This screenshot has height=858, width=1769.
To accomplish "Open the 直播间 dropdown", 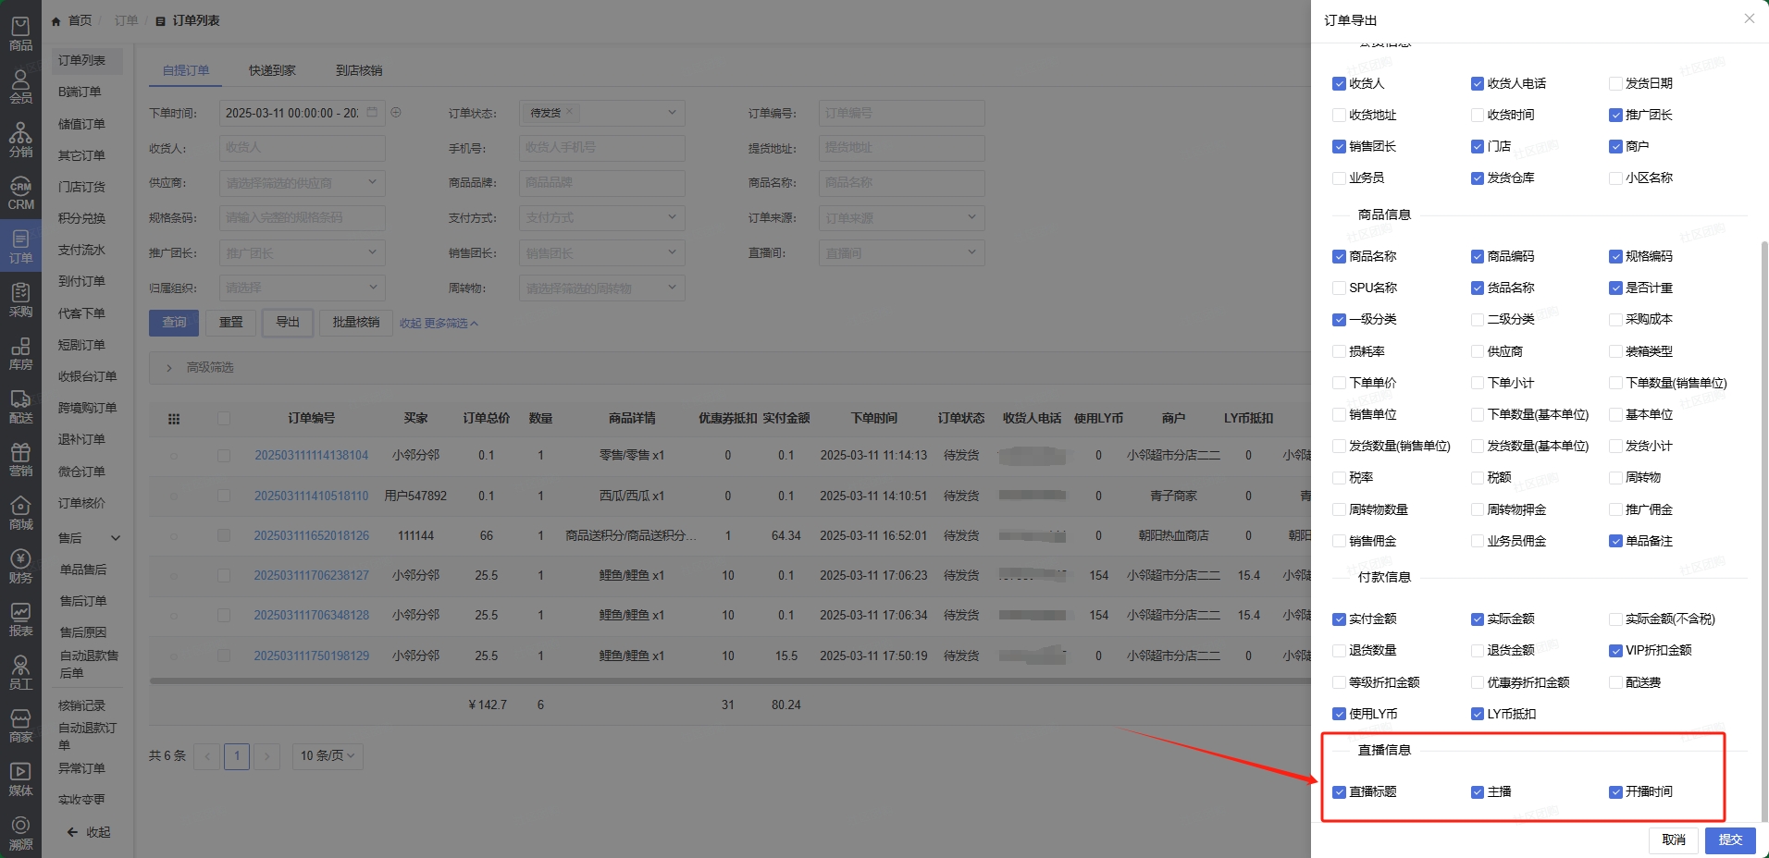I will [x=902, y=253].
